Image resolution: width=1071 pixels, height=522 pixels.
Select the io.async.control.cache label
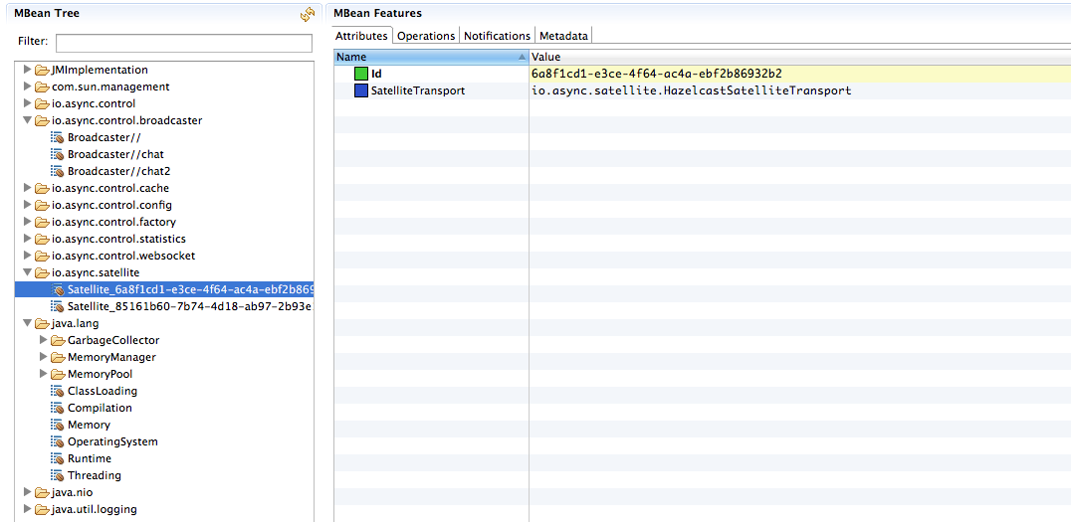[110, 188]
